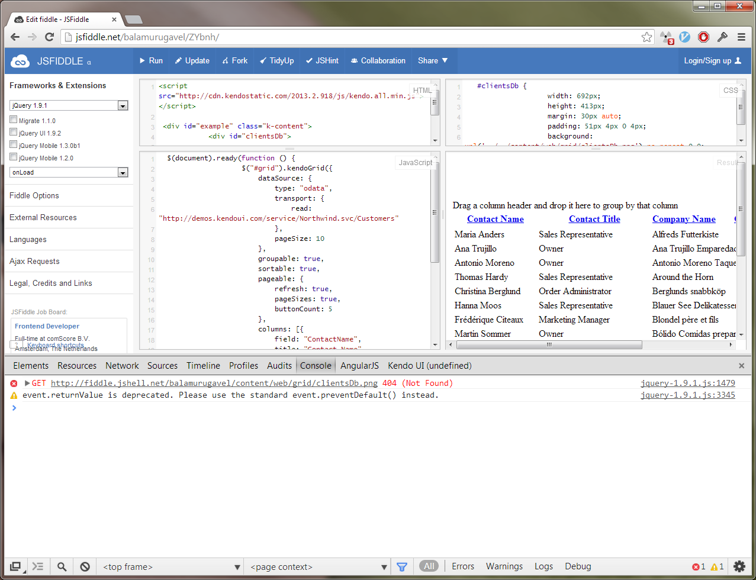
Task: Click the JSFiddle cloud logo
Action: pos(20,61)
